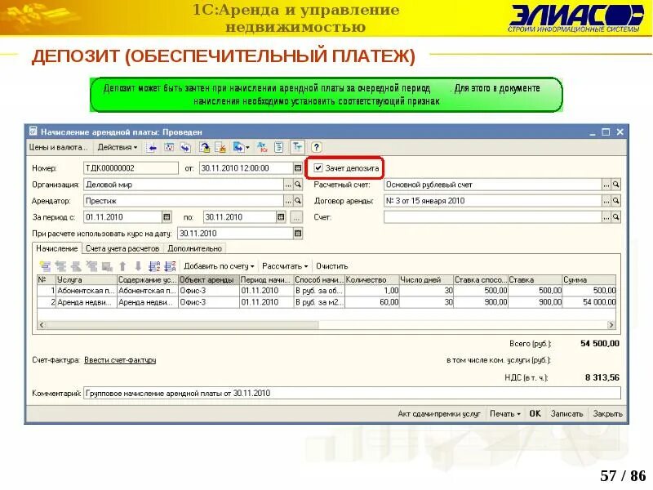Screen dimensions: 653x490
Task: Click magnifier icon next to Арендатор field
Action: 298,201
